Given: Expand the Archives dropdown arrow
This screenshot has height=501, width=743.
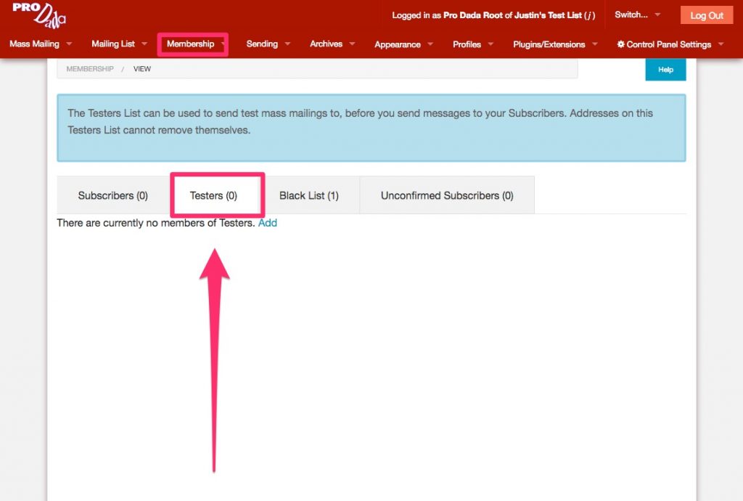Looking at the screenshot, I should 352,44.
